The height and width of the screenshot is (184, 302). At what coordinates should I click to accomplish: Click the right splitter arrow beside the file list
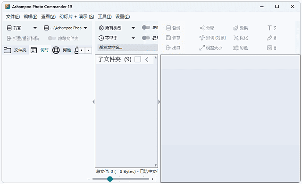[159, 102]
